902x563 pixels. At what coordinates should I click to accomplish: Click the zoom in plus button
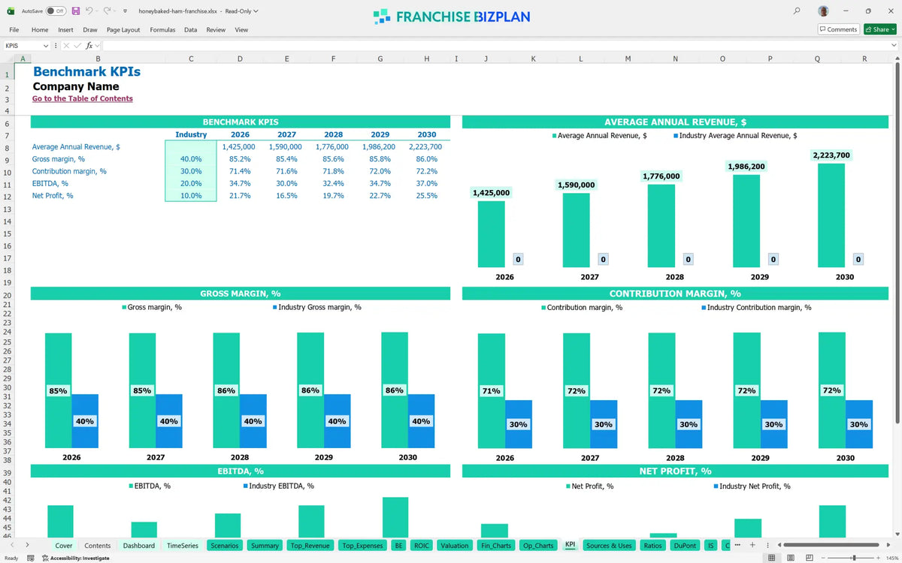click(879, 558)
